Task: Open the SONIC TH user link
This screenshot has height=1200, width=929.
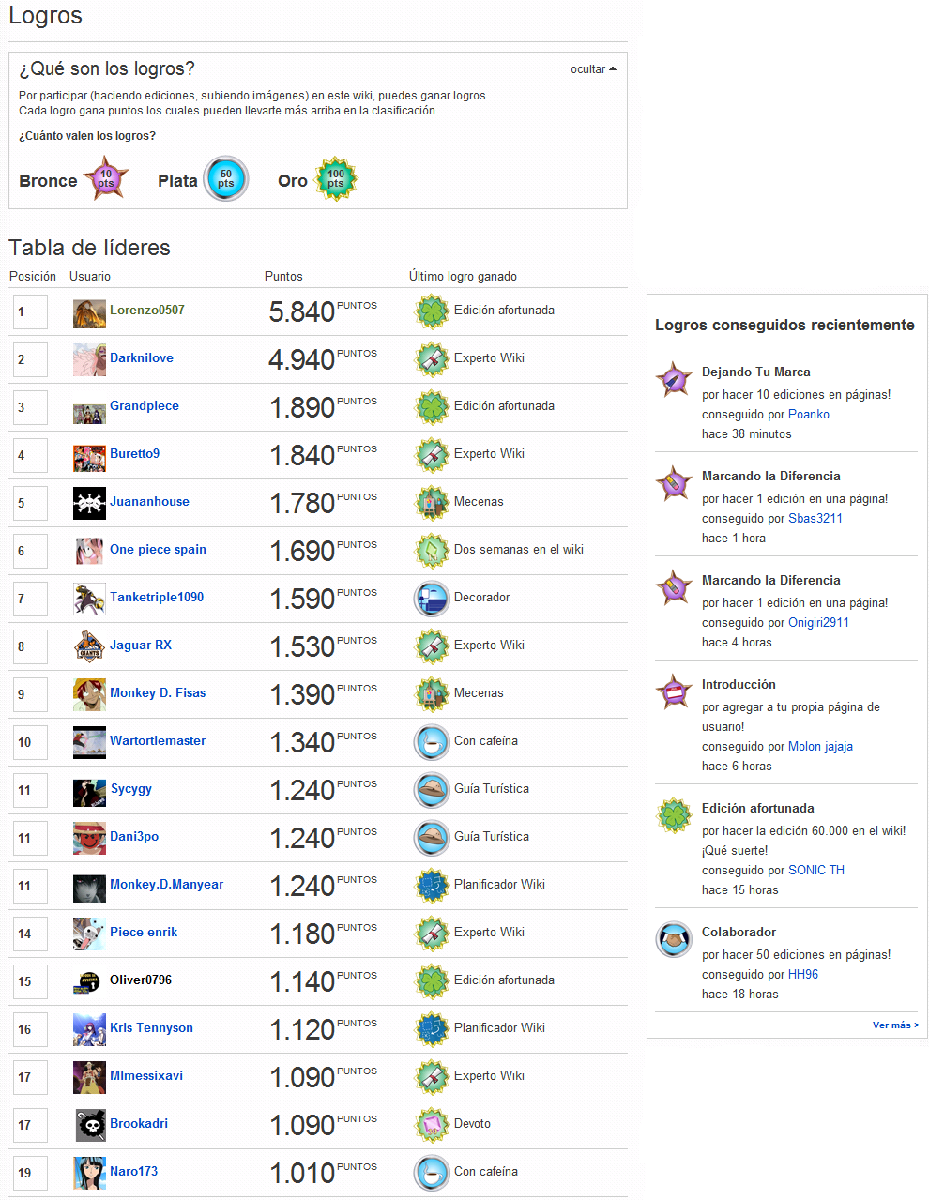Action: point(816,871)
